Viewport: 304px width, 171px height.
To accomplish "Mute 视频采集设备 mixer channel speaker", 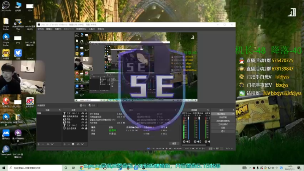I will 199,142.
